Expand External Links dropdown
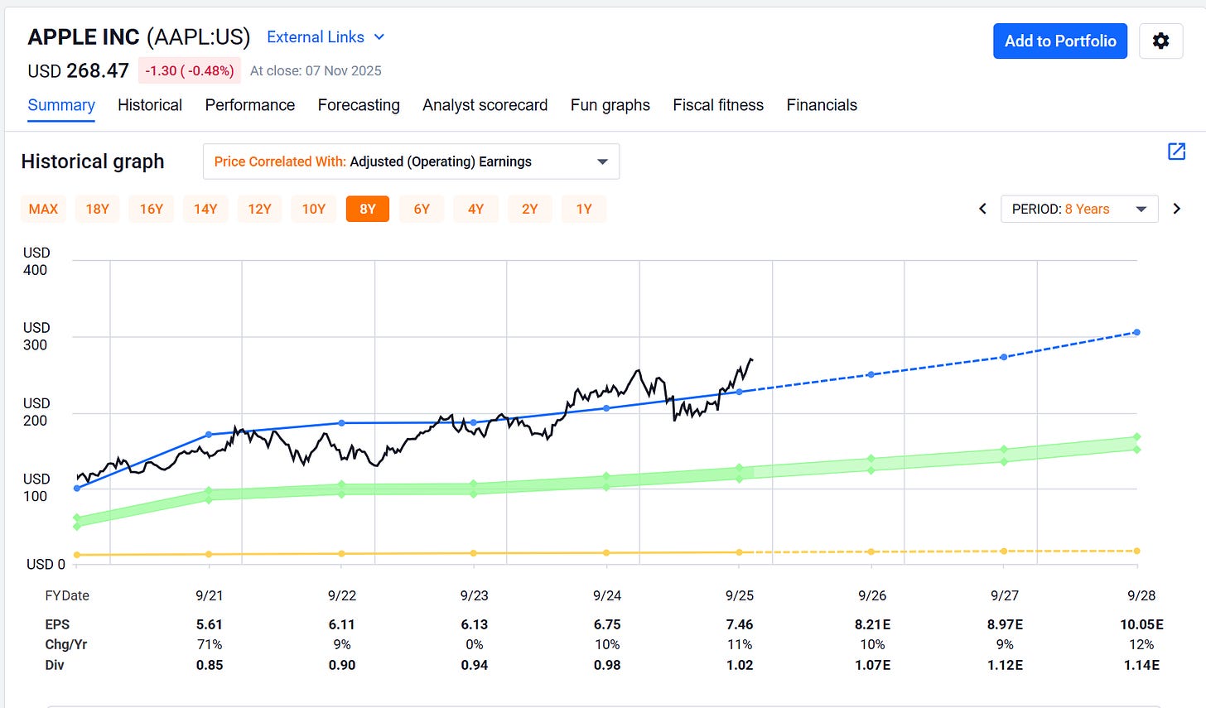 (326, 37)
